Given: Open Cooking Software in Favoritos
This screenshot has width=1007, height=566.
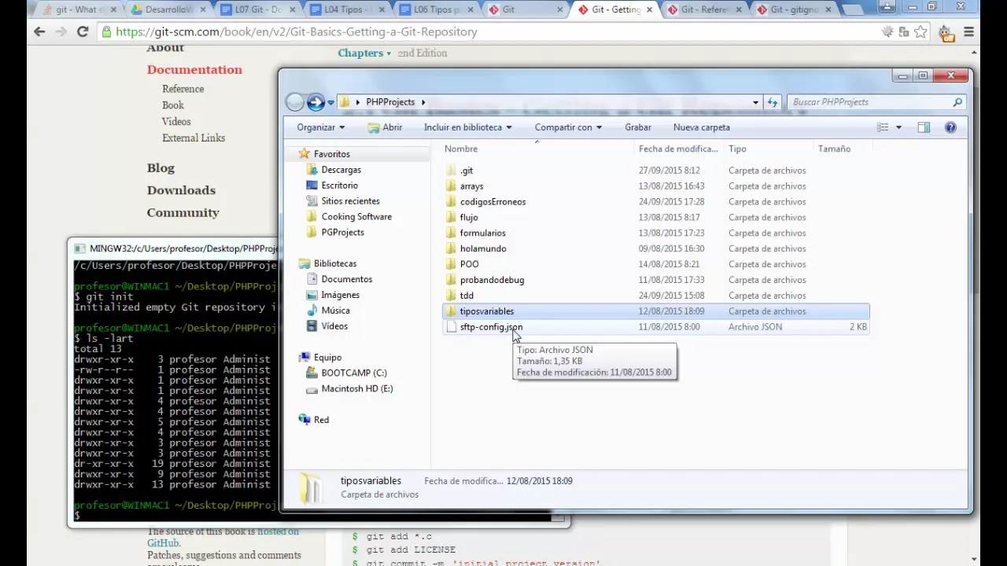Looking at the screenshot, I should pyautogui.click(x=356, y=217).
